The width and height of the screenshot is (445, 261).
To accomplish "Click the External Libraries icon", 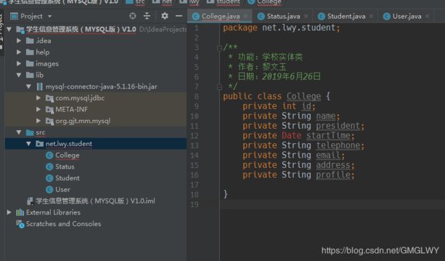I will pos(20,212).
